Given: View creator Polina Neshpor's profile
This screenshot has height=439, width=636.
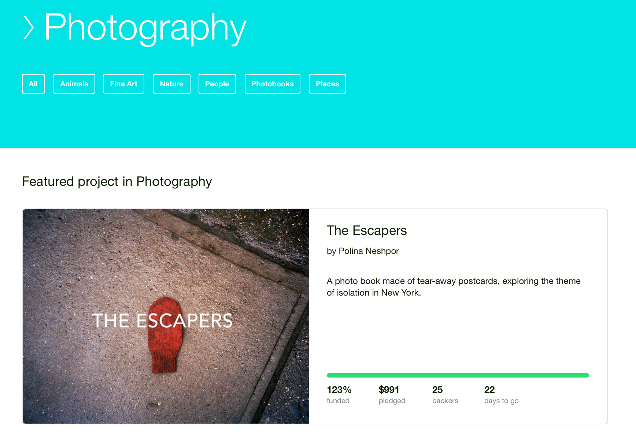Looking at the screenshot, I should click(369, 251).
